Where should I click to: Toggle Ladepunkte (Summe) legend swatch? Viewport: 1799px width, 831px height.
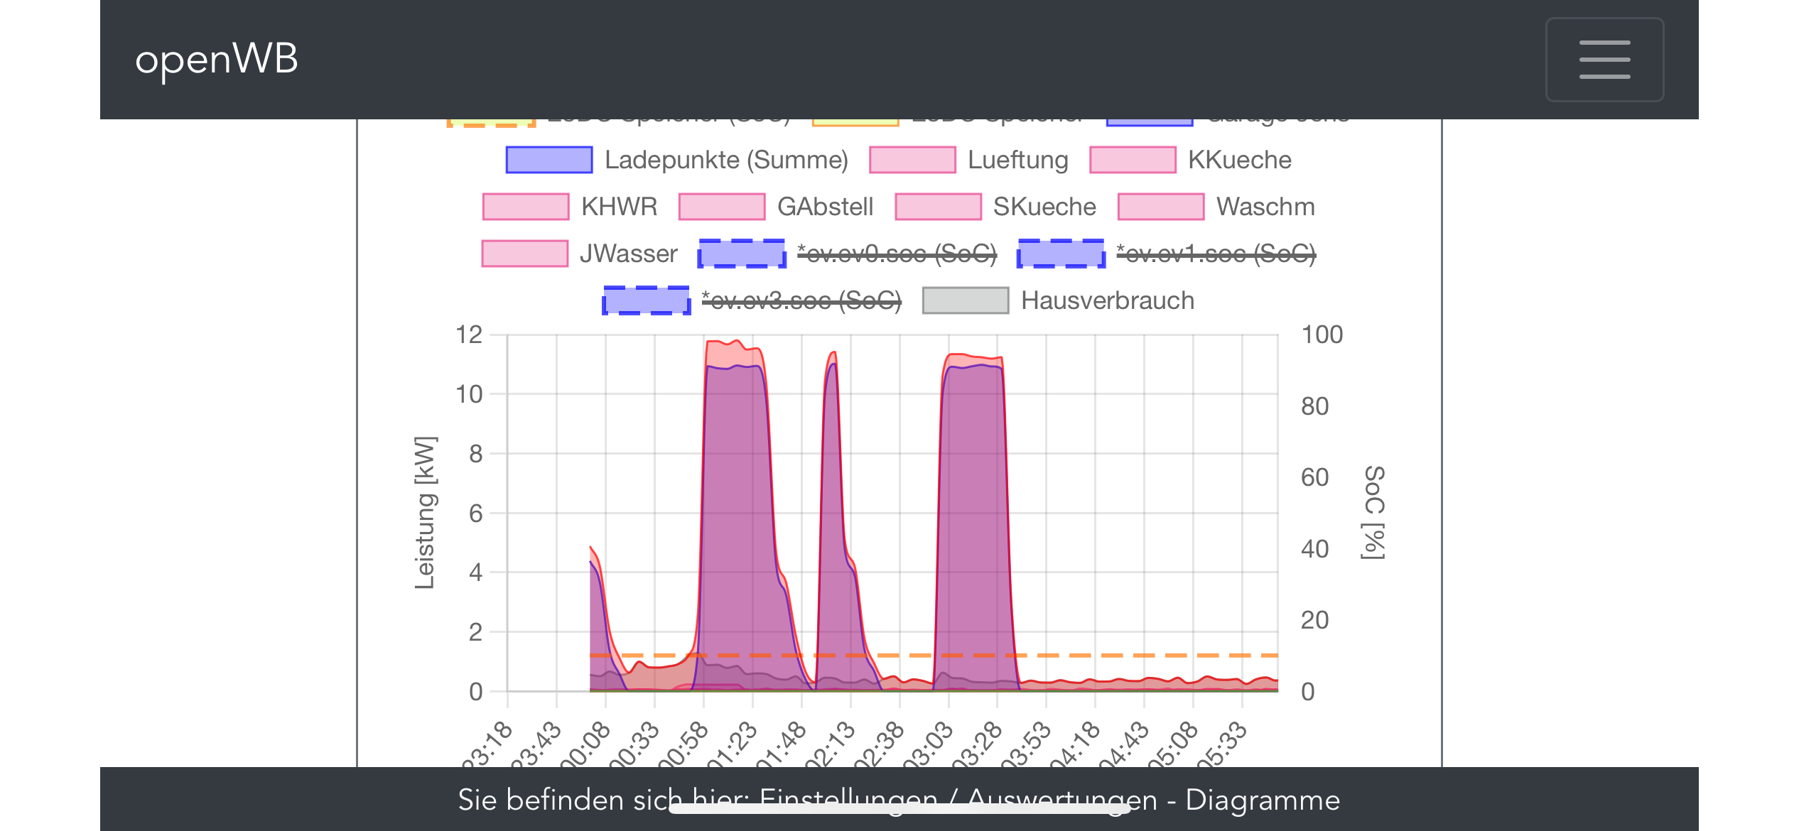click(549, 160)
